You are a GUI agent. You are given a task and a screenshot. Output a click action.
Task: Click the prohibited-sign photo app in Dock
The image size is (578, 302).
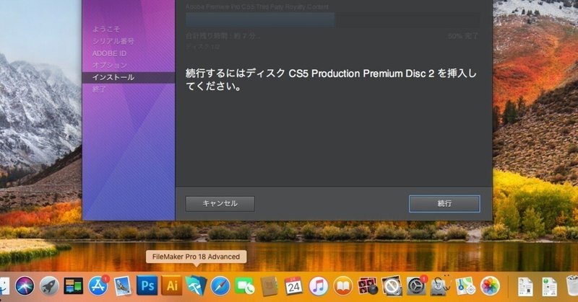(x=392, y=286)
